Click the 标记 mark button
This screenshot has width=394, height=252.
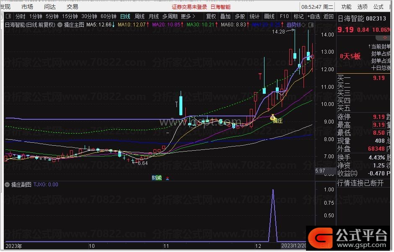[298, 17]
